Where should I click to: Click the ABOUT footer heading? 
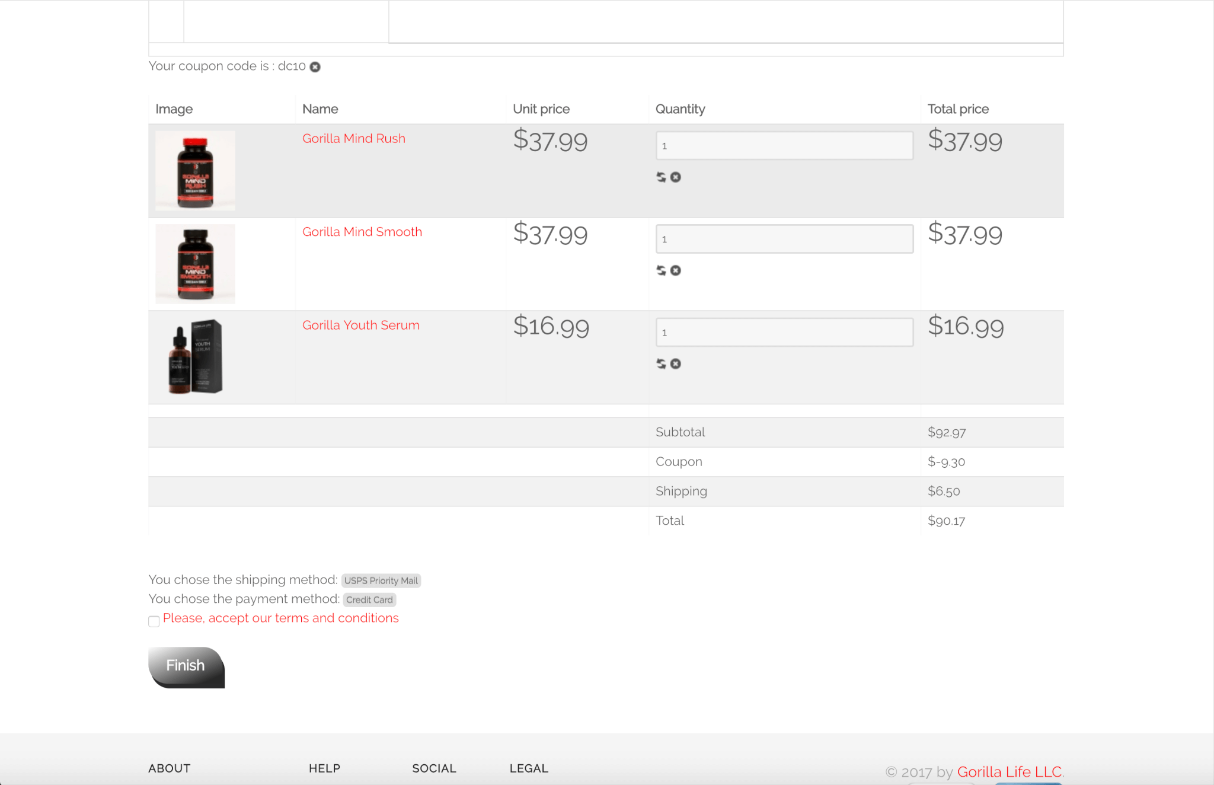(170, 768)
